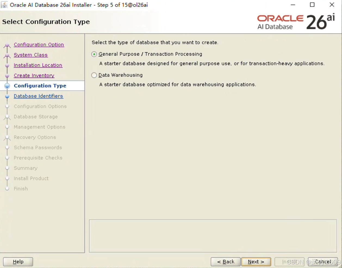Click the disabled Summary step text
The image size is (342, 268).
(26, 168)
